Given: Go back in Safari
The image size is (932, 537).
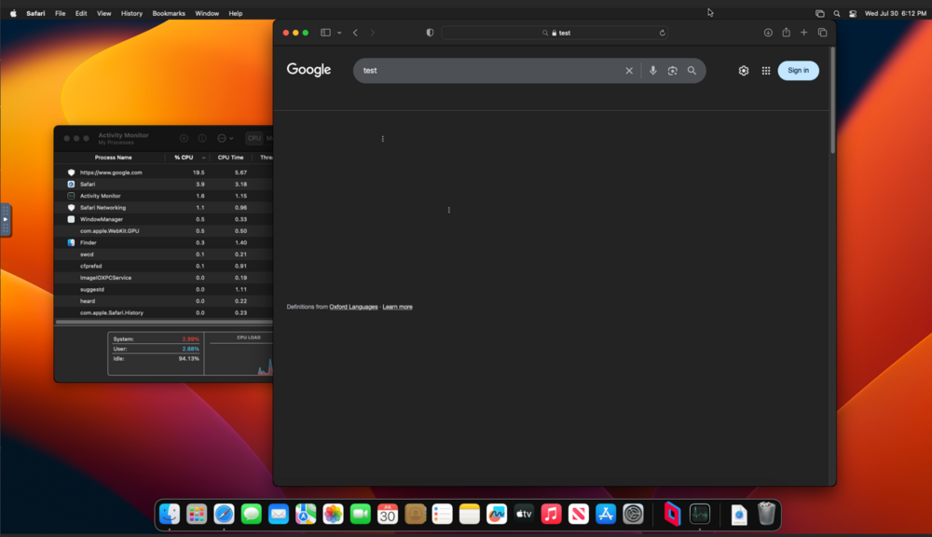Looking at the screenshot, I should pyautogui.click(x=355, y=33).
